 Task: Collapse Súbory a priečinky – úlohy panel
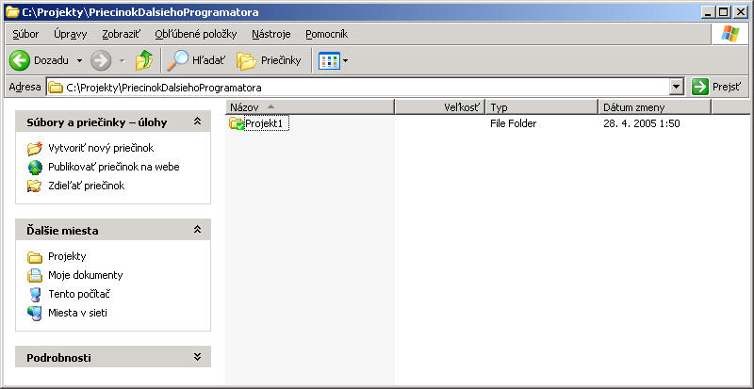[197, 122]
